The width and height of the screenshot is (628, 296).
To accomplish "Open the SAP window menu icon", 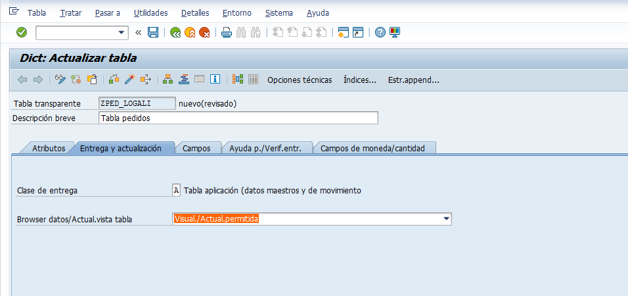I will tap(14, 11).
